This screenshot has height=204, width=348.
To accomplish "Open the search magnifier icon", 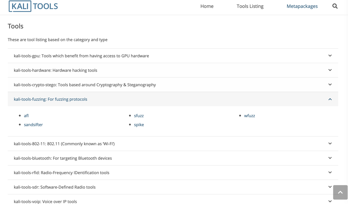I will [x=335, y=6].
